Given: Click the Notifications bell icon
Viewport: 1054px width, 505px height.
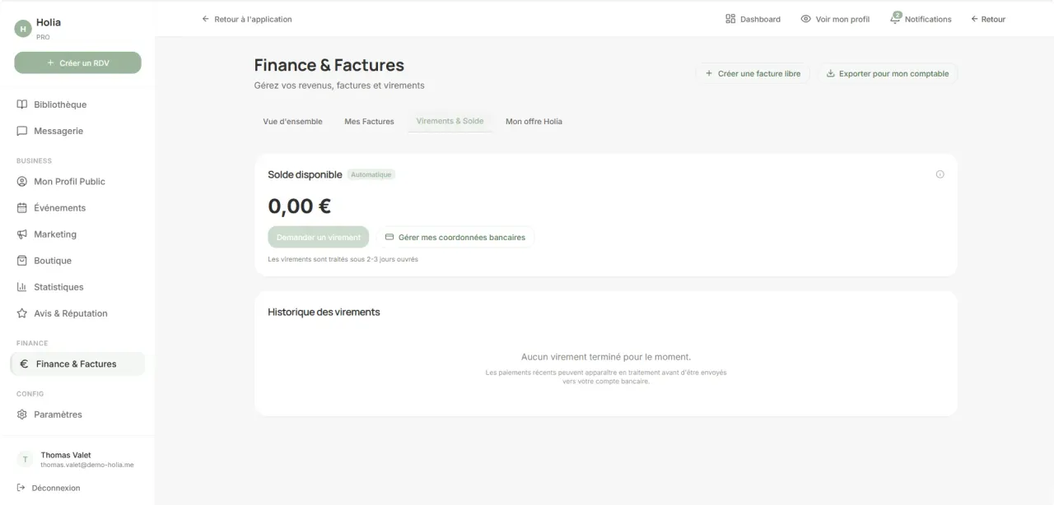Looking at the screenshot, I should coord(895,18).
